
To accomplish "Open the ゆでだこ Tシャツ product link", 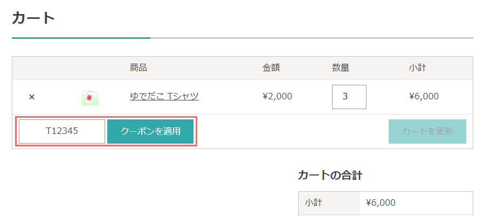I will (164, 97).
